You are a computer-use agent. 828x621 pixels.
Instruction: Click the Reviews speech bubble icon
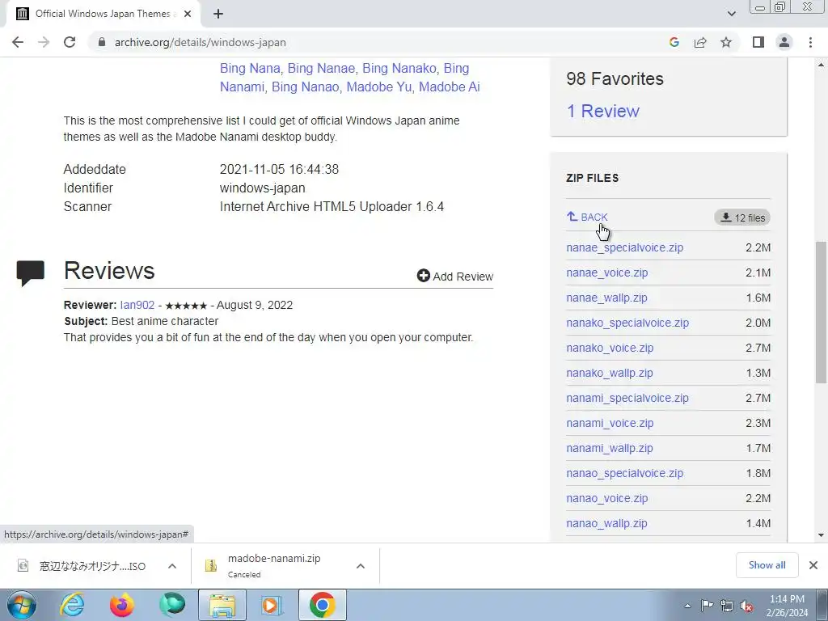pos(30,273)
